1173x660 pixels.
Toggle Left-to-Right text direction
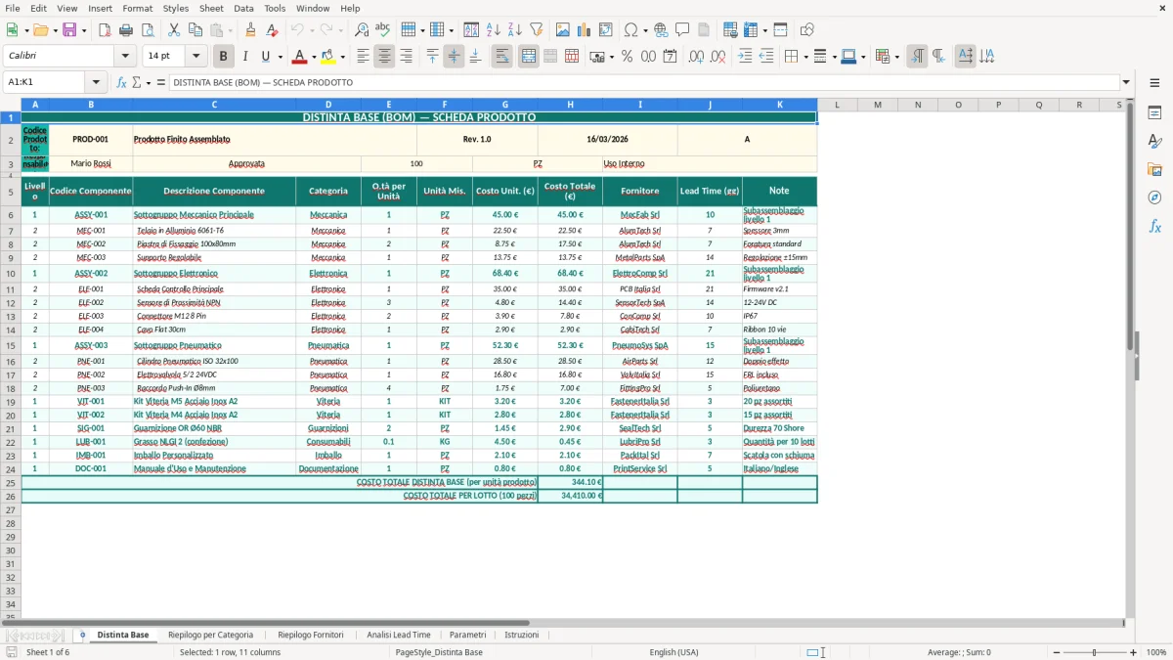[917, 57]
